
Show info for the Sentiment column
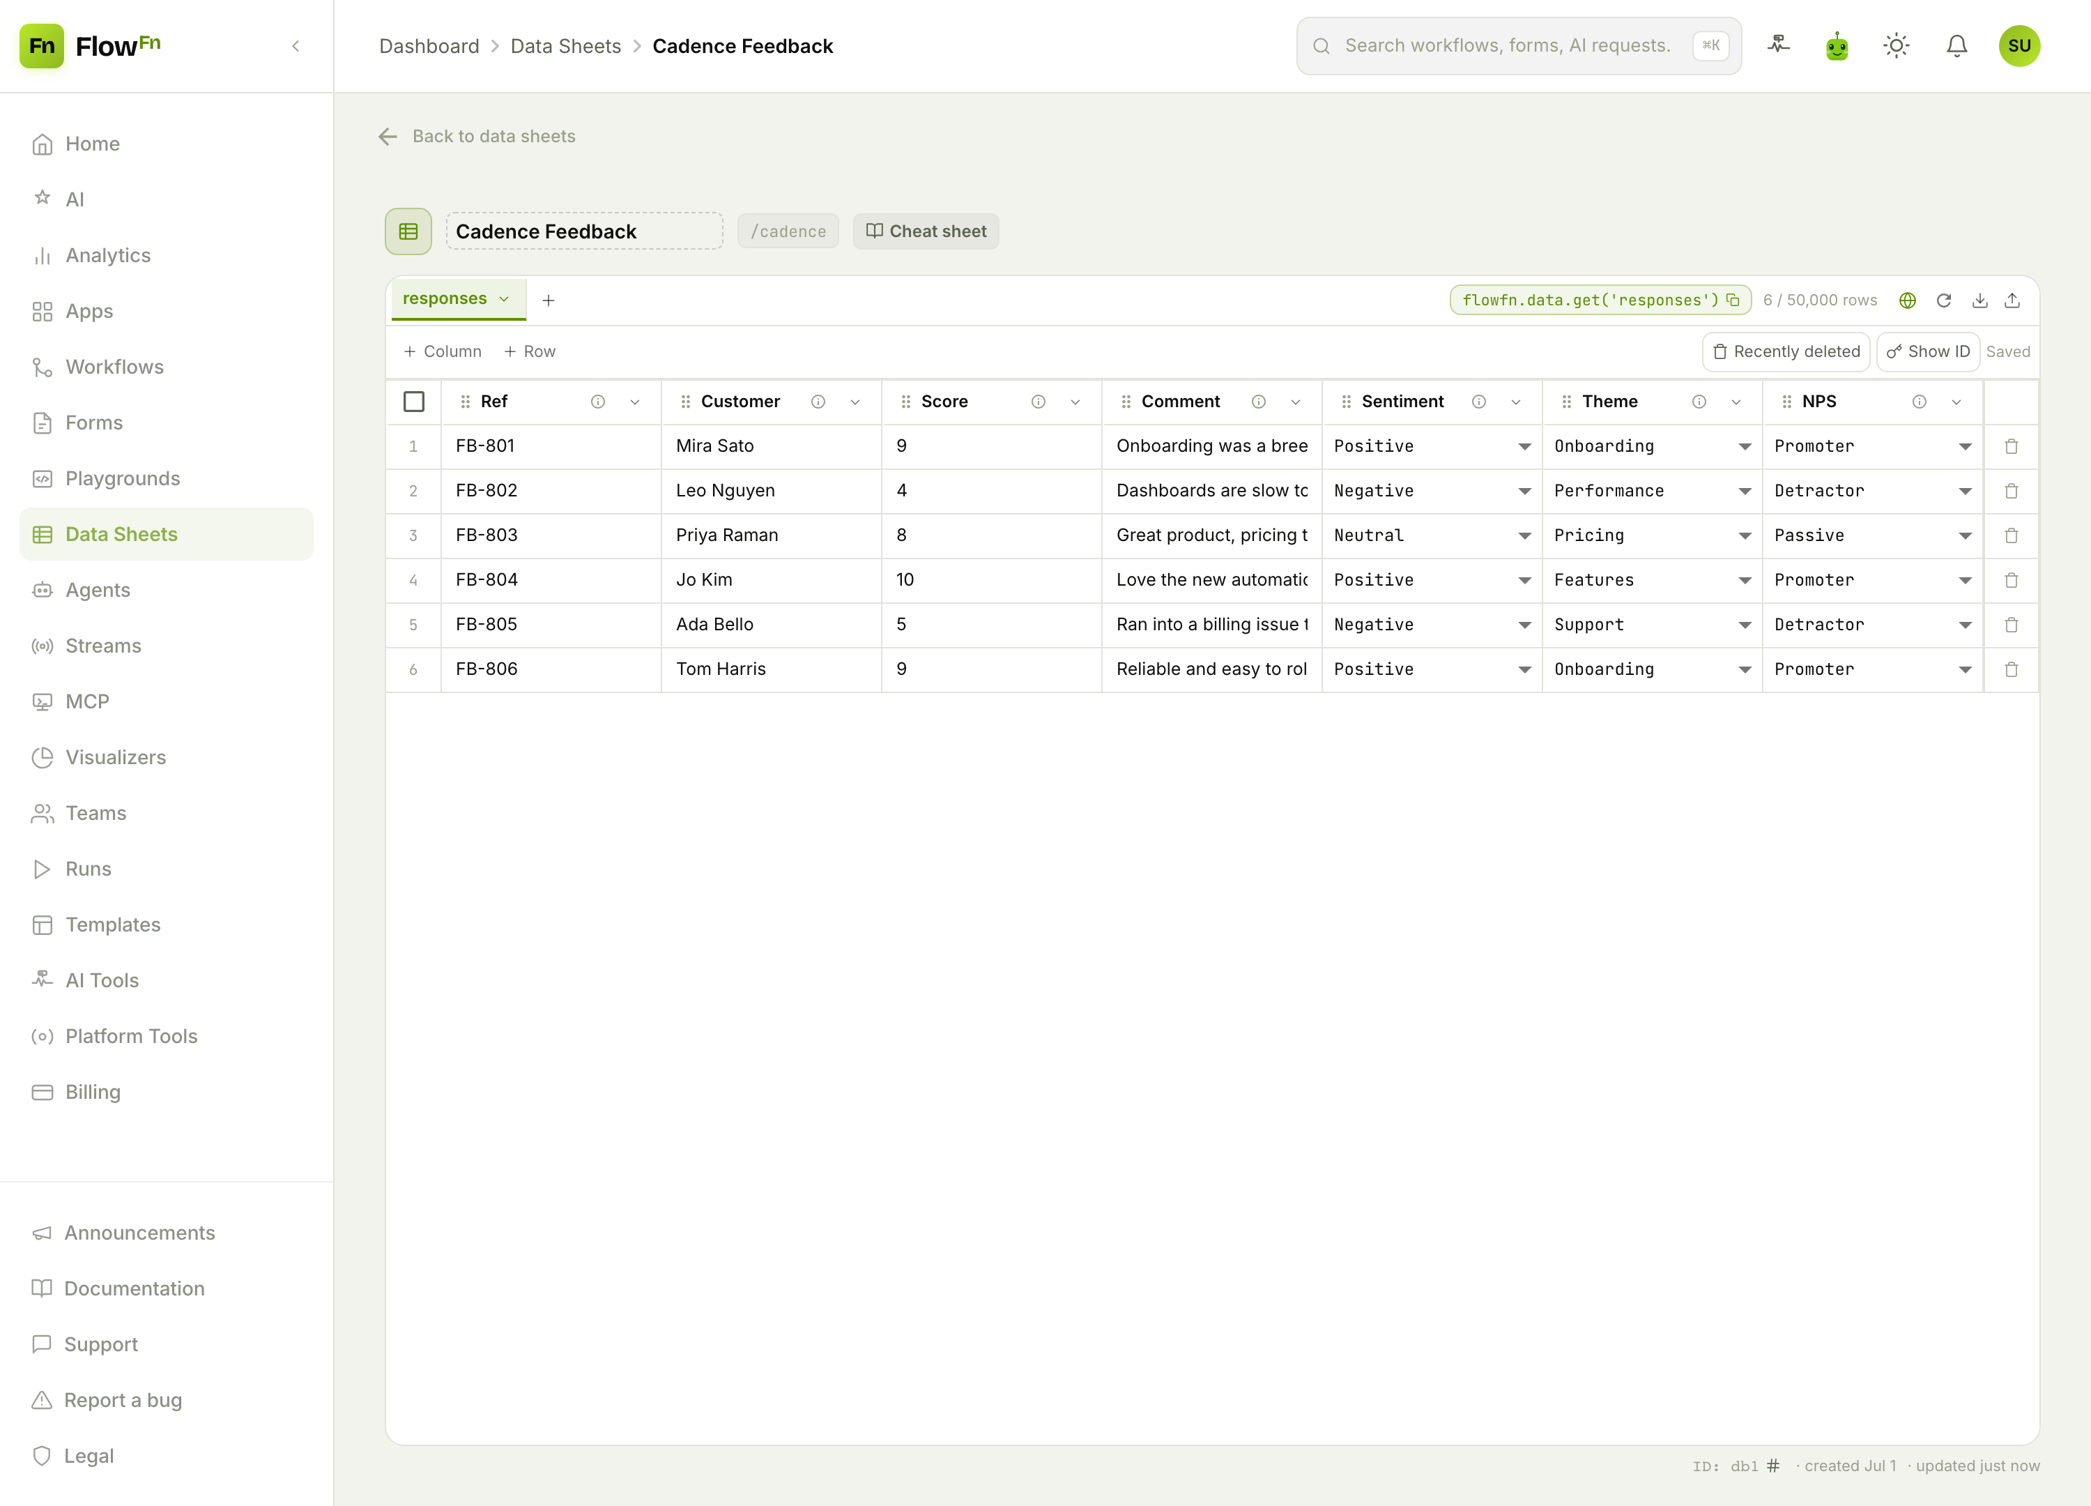pyautogui.click(x=1479, y=401)
